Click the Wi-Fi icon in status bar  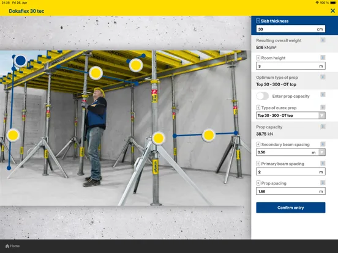pyautogui.click(x=317, y=2)
